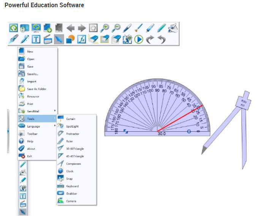Open the shapes tool icon
Screen dimensions: 277x218
[70, 39]
